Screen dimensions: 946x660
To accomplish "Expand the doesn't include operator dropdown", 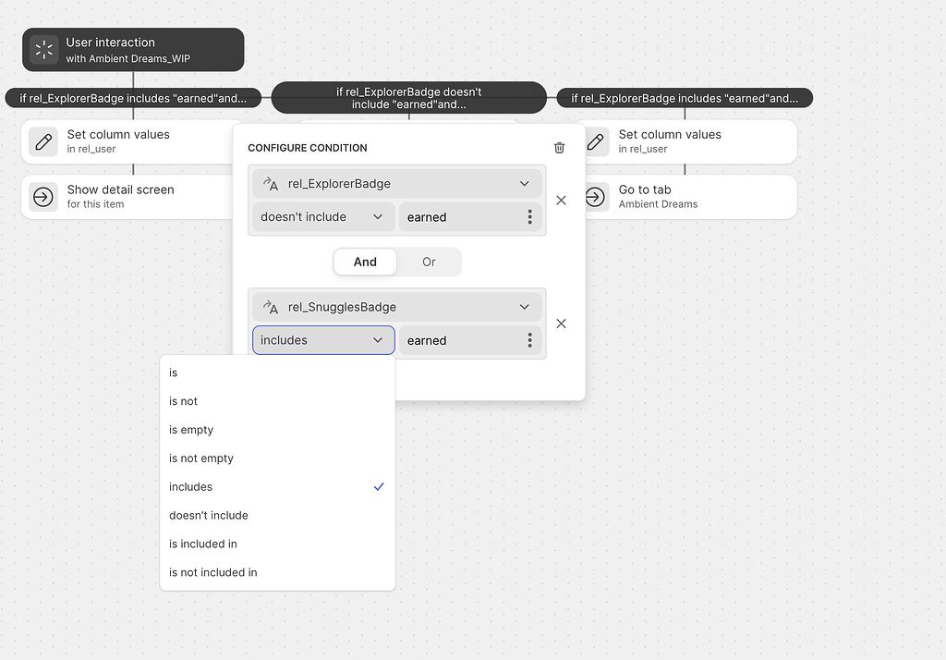I will (x=321, y=216).
